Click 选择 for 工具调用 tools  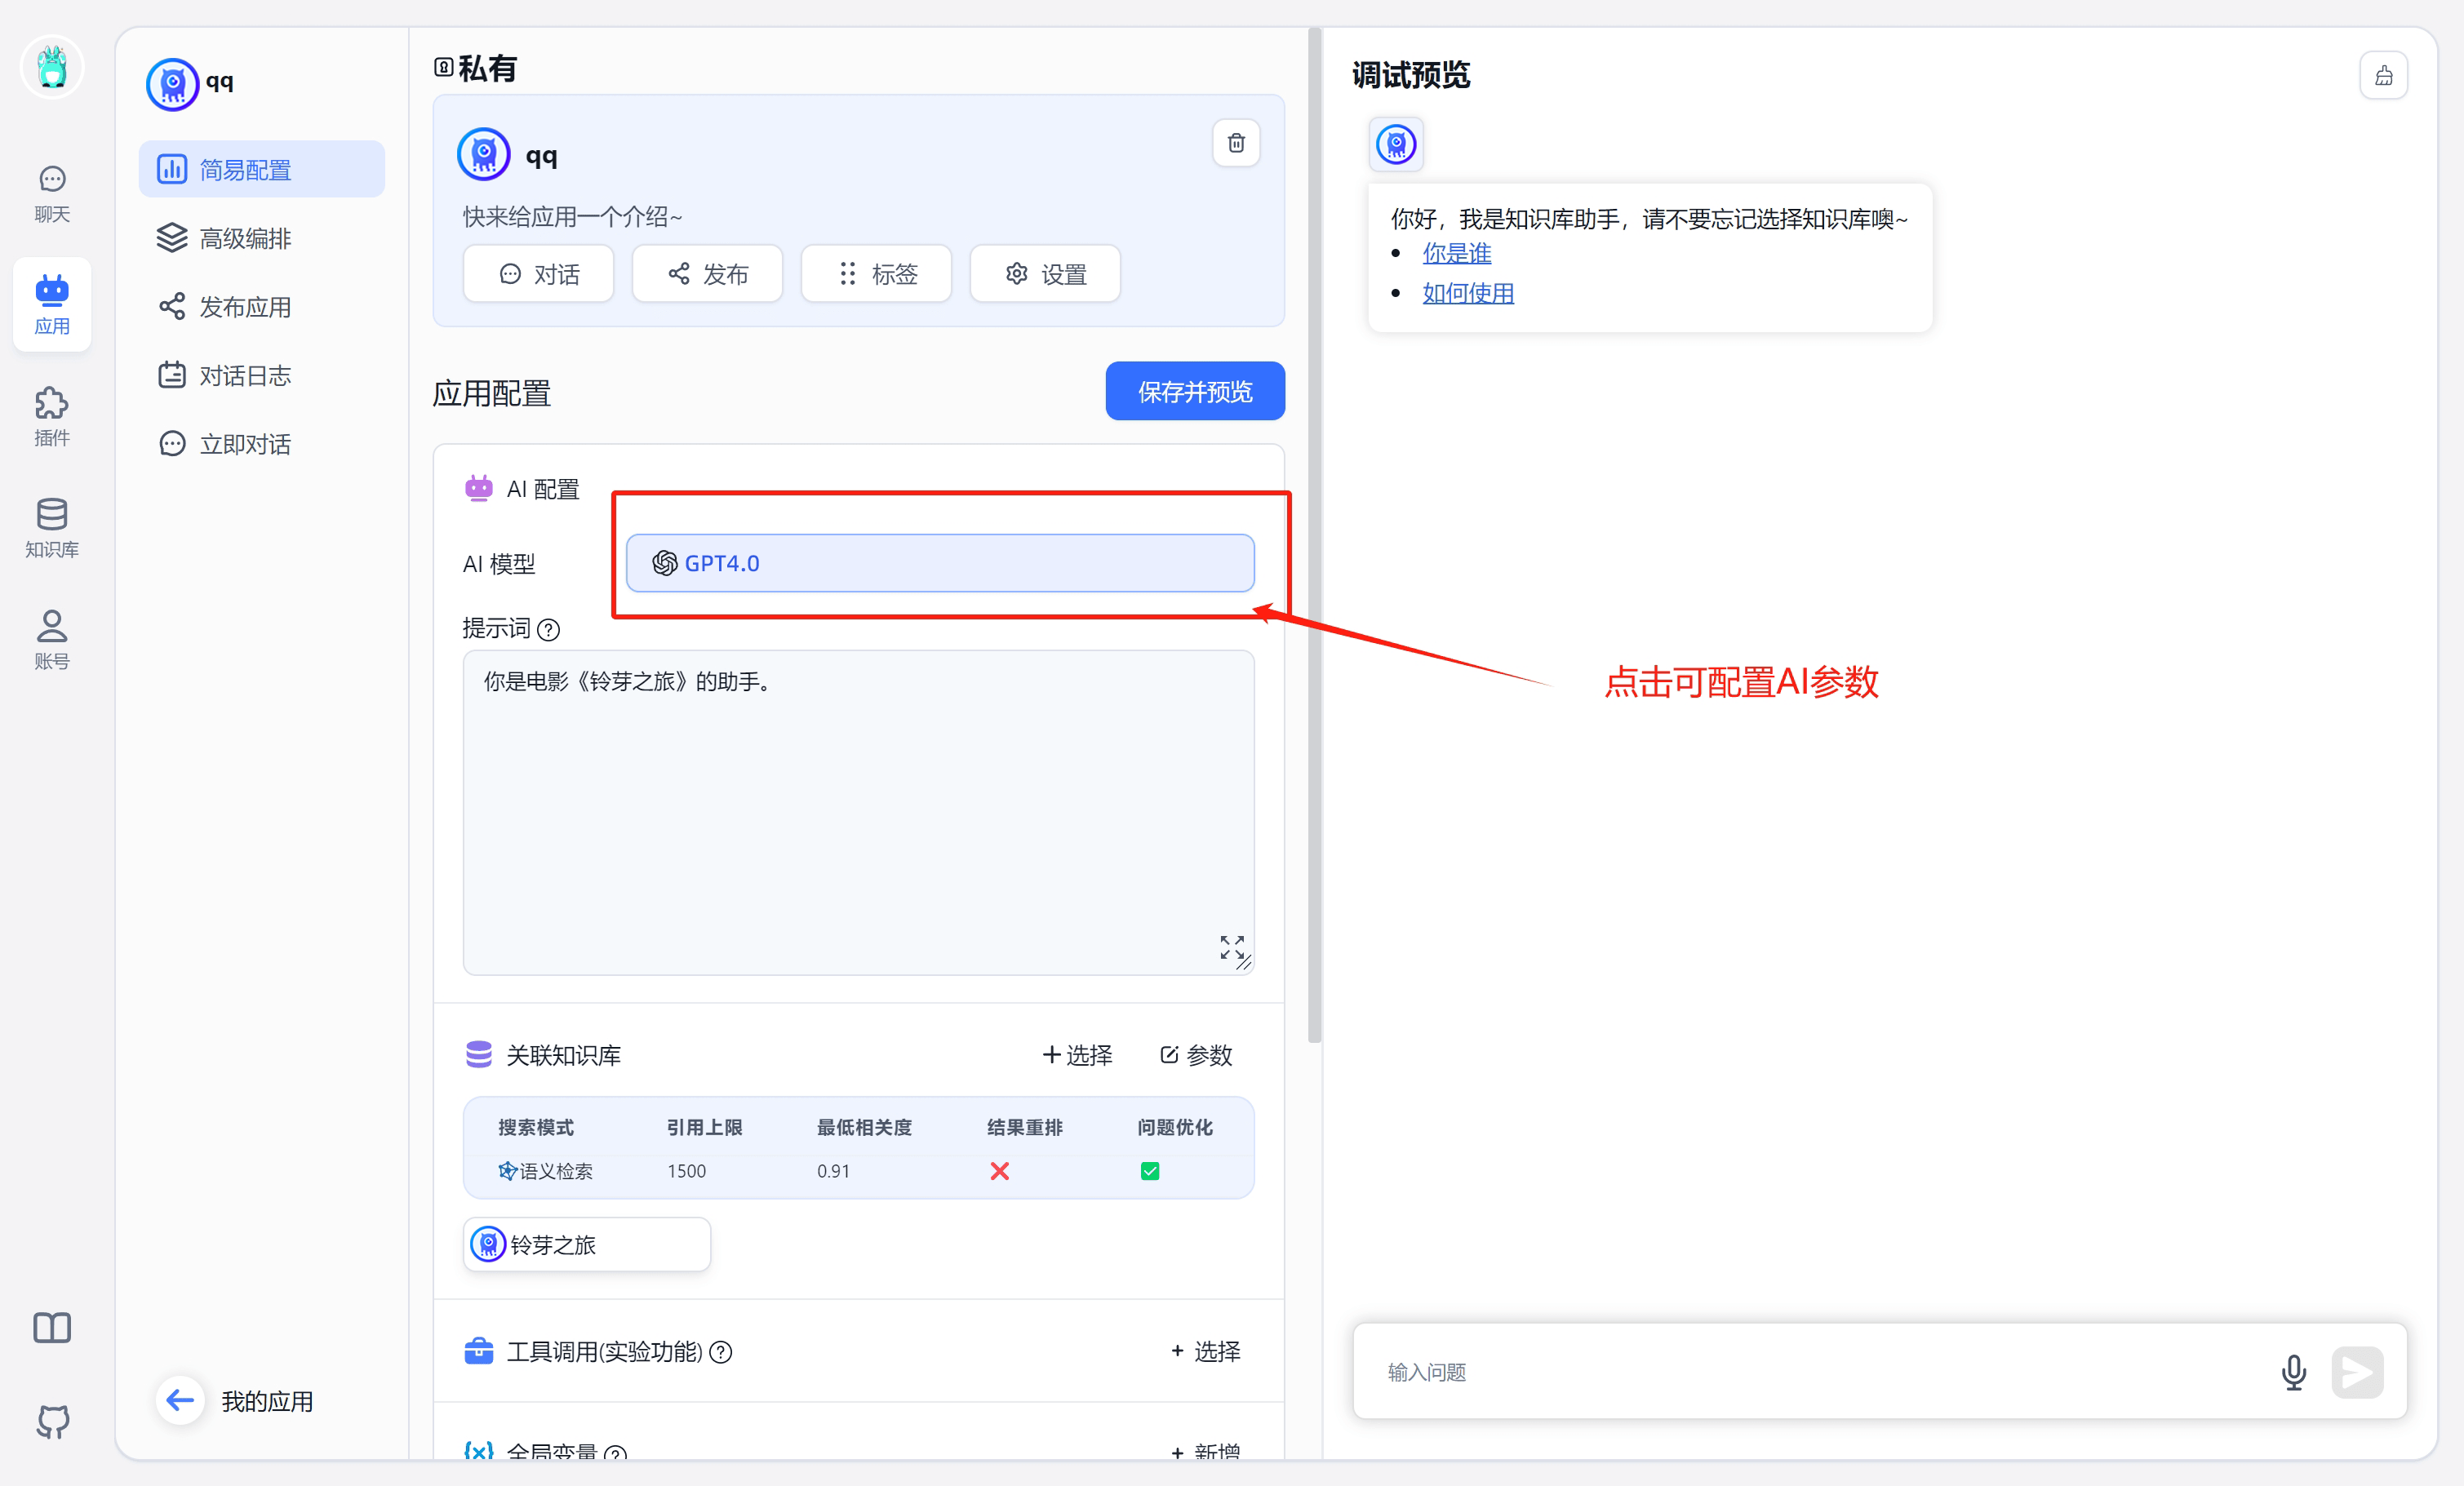pyautogui.click(x=1206, y=1352)
